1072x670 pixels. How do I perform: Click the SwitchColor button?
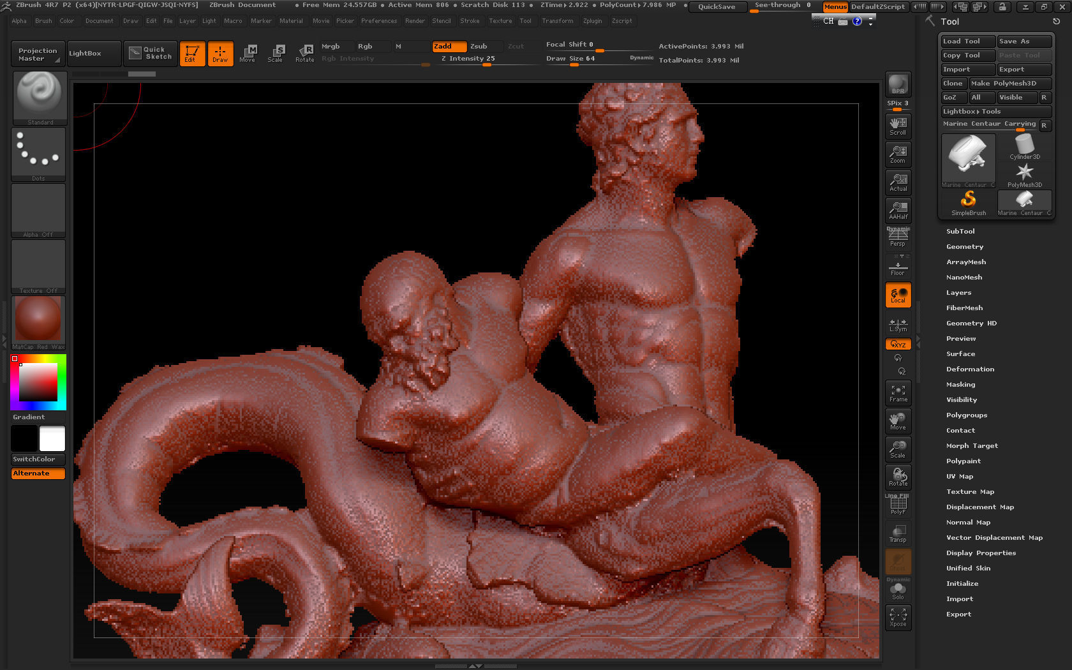[x=38, y=459]
